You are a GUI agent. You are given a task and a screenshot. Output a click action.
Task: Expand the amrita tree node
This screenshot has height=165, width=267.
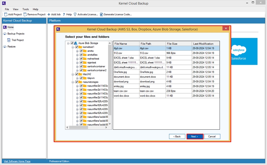[x=77, y=51]
